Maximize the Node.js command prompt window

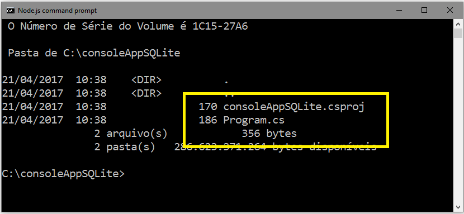coord(424,11)
